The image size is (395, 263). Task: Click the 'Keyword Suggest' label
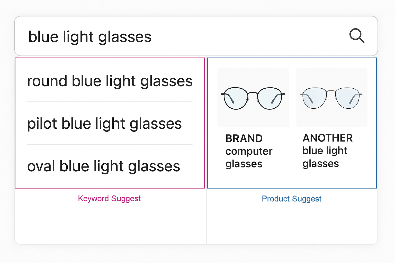click(109, 199)
